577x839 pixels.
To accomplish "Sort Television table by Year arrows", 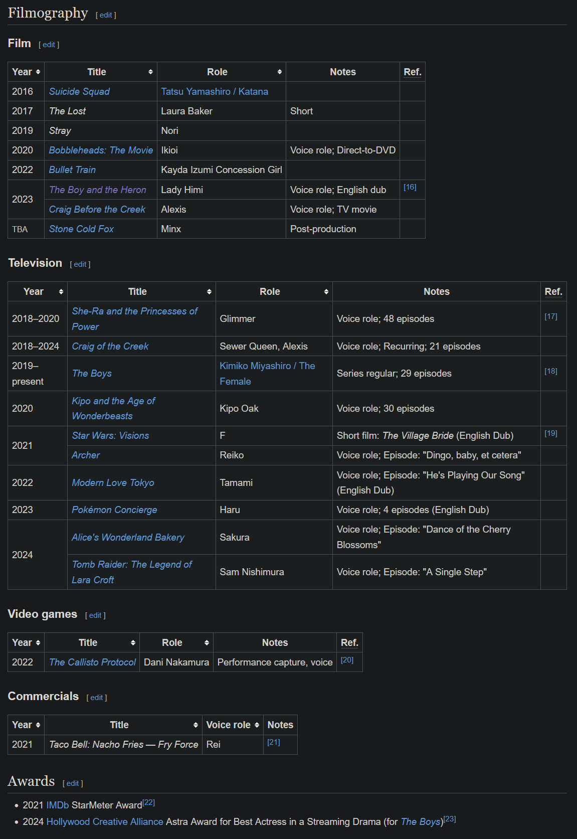I will tap(61, 292).
